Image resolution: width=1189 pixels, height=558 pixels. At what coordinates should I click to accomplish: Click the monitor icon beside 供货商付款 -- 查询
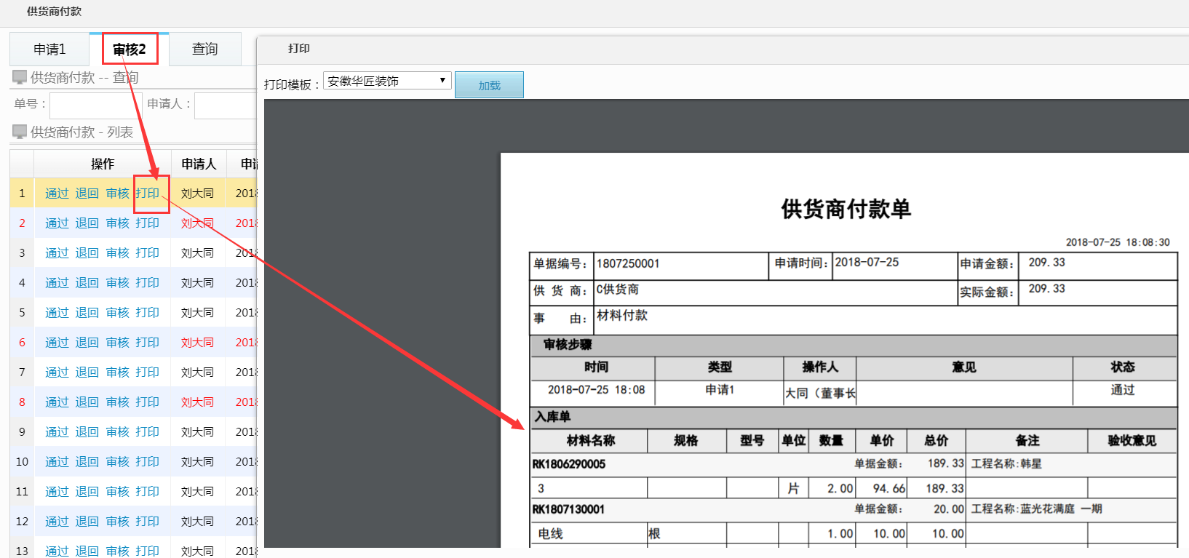pyautogui.click(x=20, y=77)
